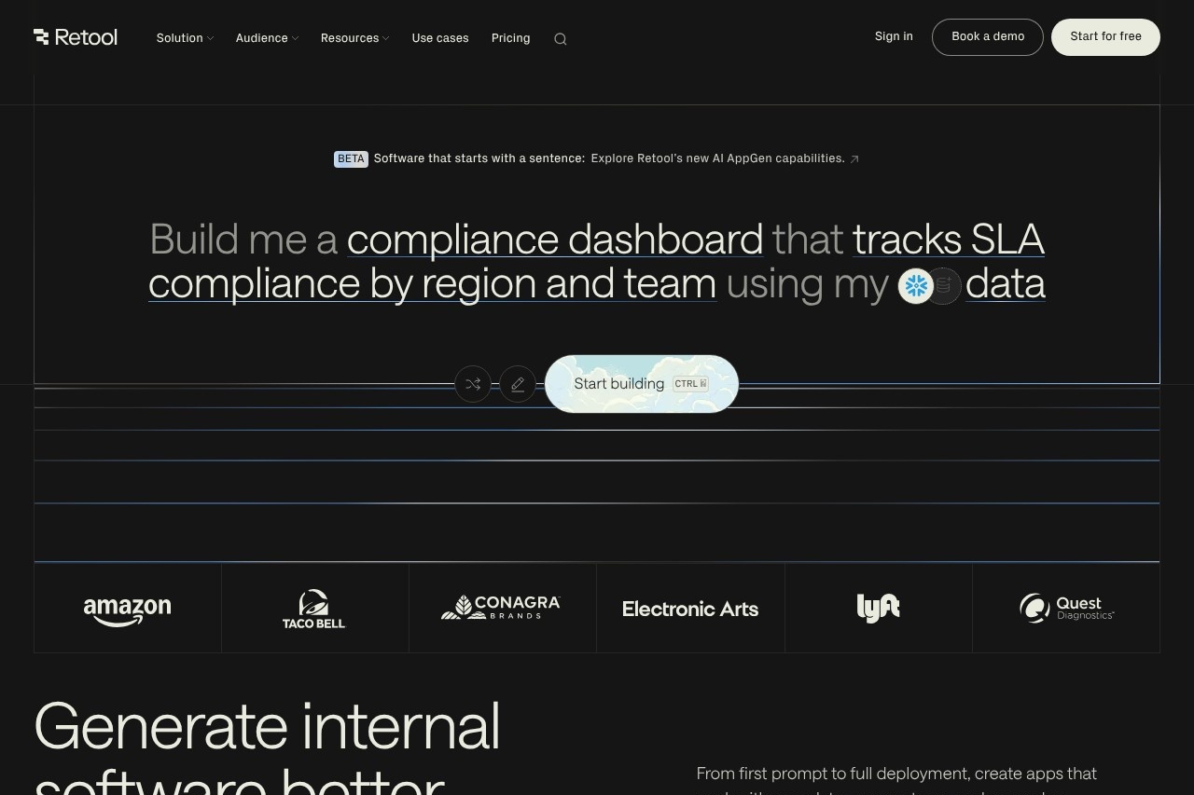Click the Amazon logo
This screenshot has width=1194, height=795.
[x=127, y=609]
